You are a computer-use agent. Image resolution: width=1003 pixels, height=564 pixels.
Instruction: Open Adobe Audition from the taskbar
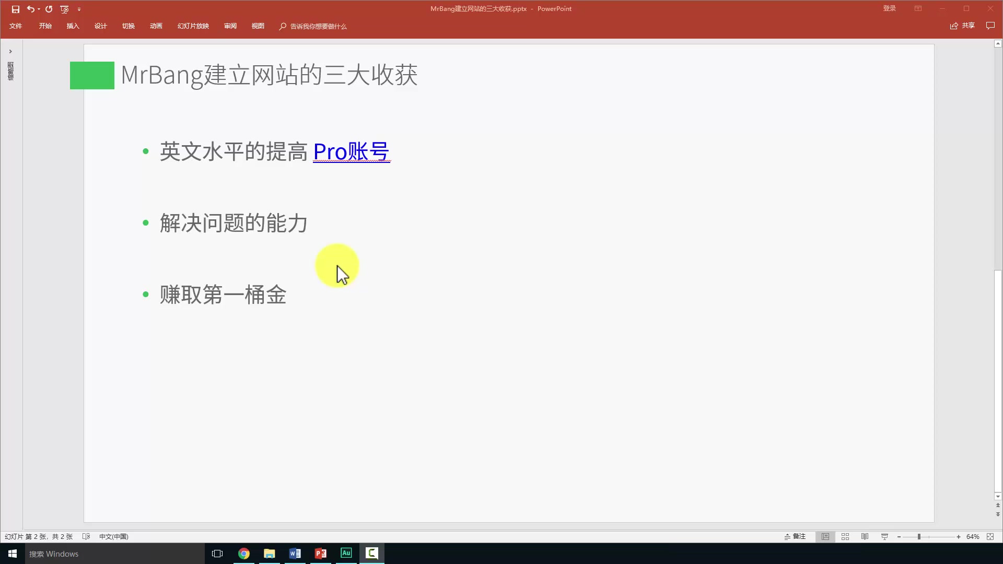click(346, 554)
